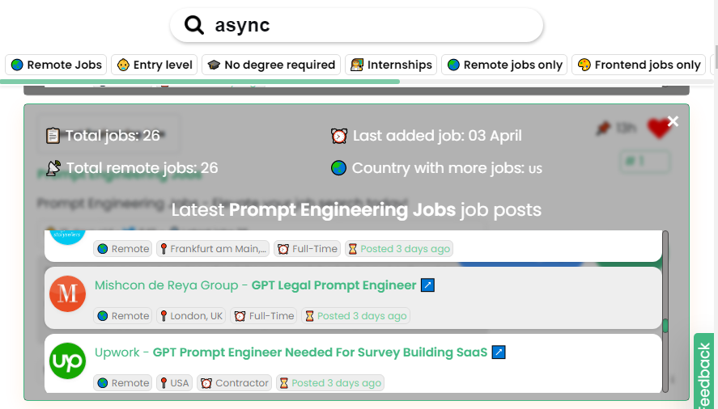This screenshot has height=409, width=718.
Task: Open external link icon for Upwork job
Action: pos(499,352)
